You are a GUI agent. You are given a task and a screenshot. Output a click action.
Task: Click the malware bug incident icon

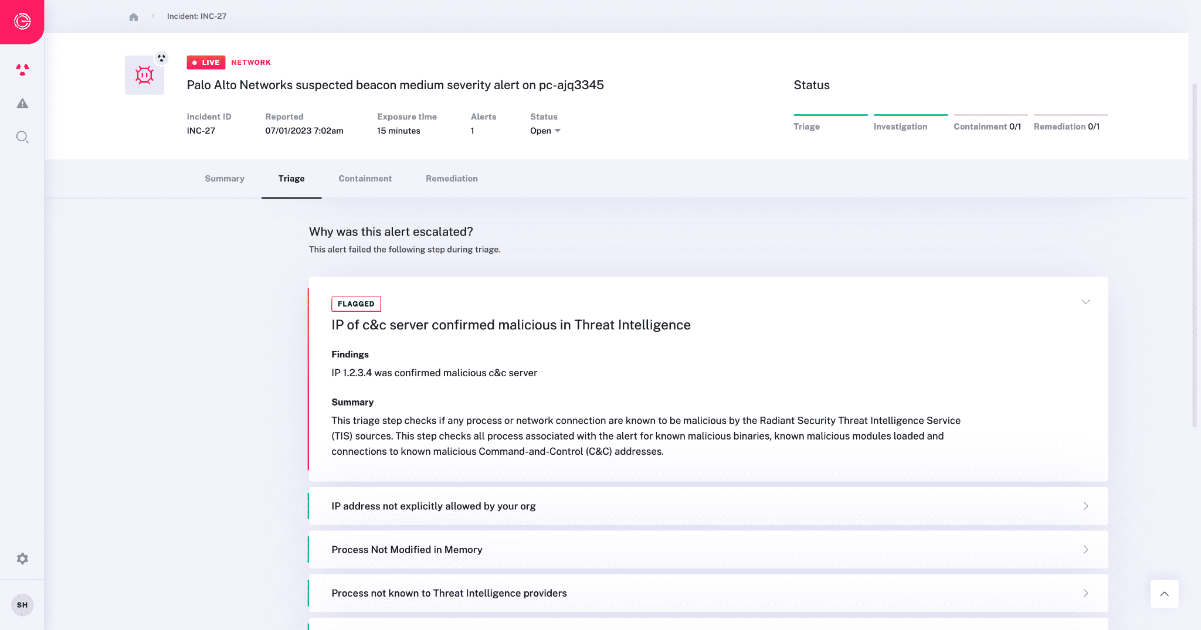pyautogui.click(x=144, y=75)
